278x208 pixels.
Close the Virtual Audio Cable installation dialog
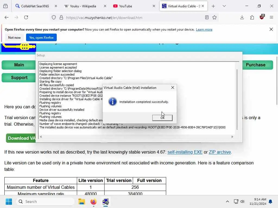172,87
